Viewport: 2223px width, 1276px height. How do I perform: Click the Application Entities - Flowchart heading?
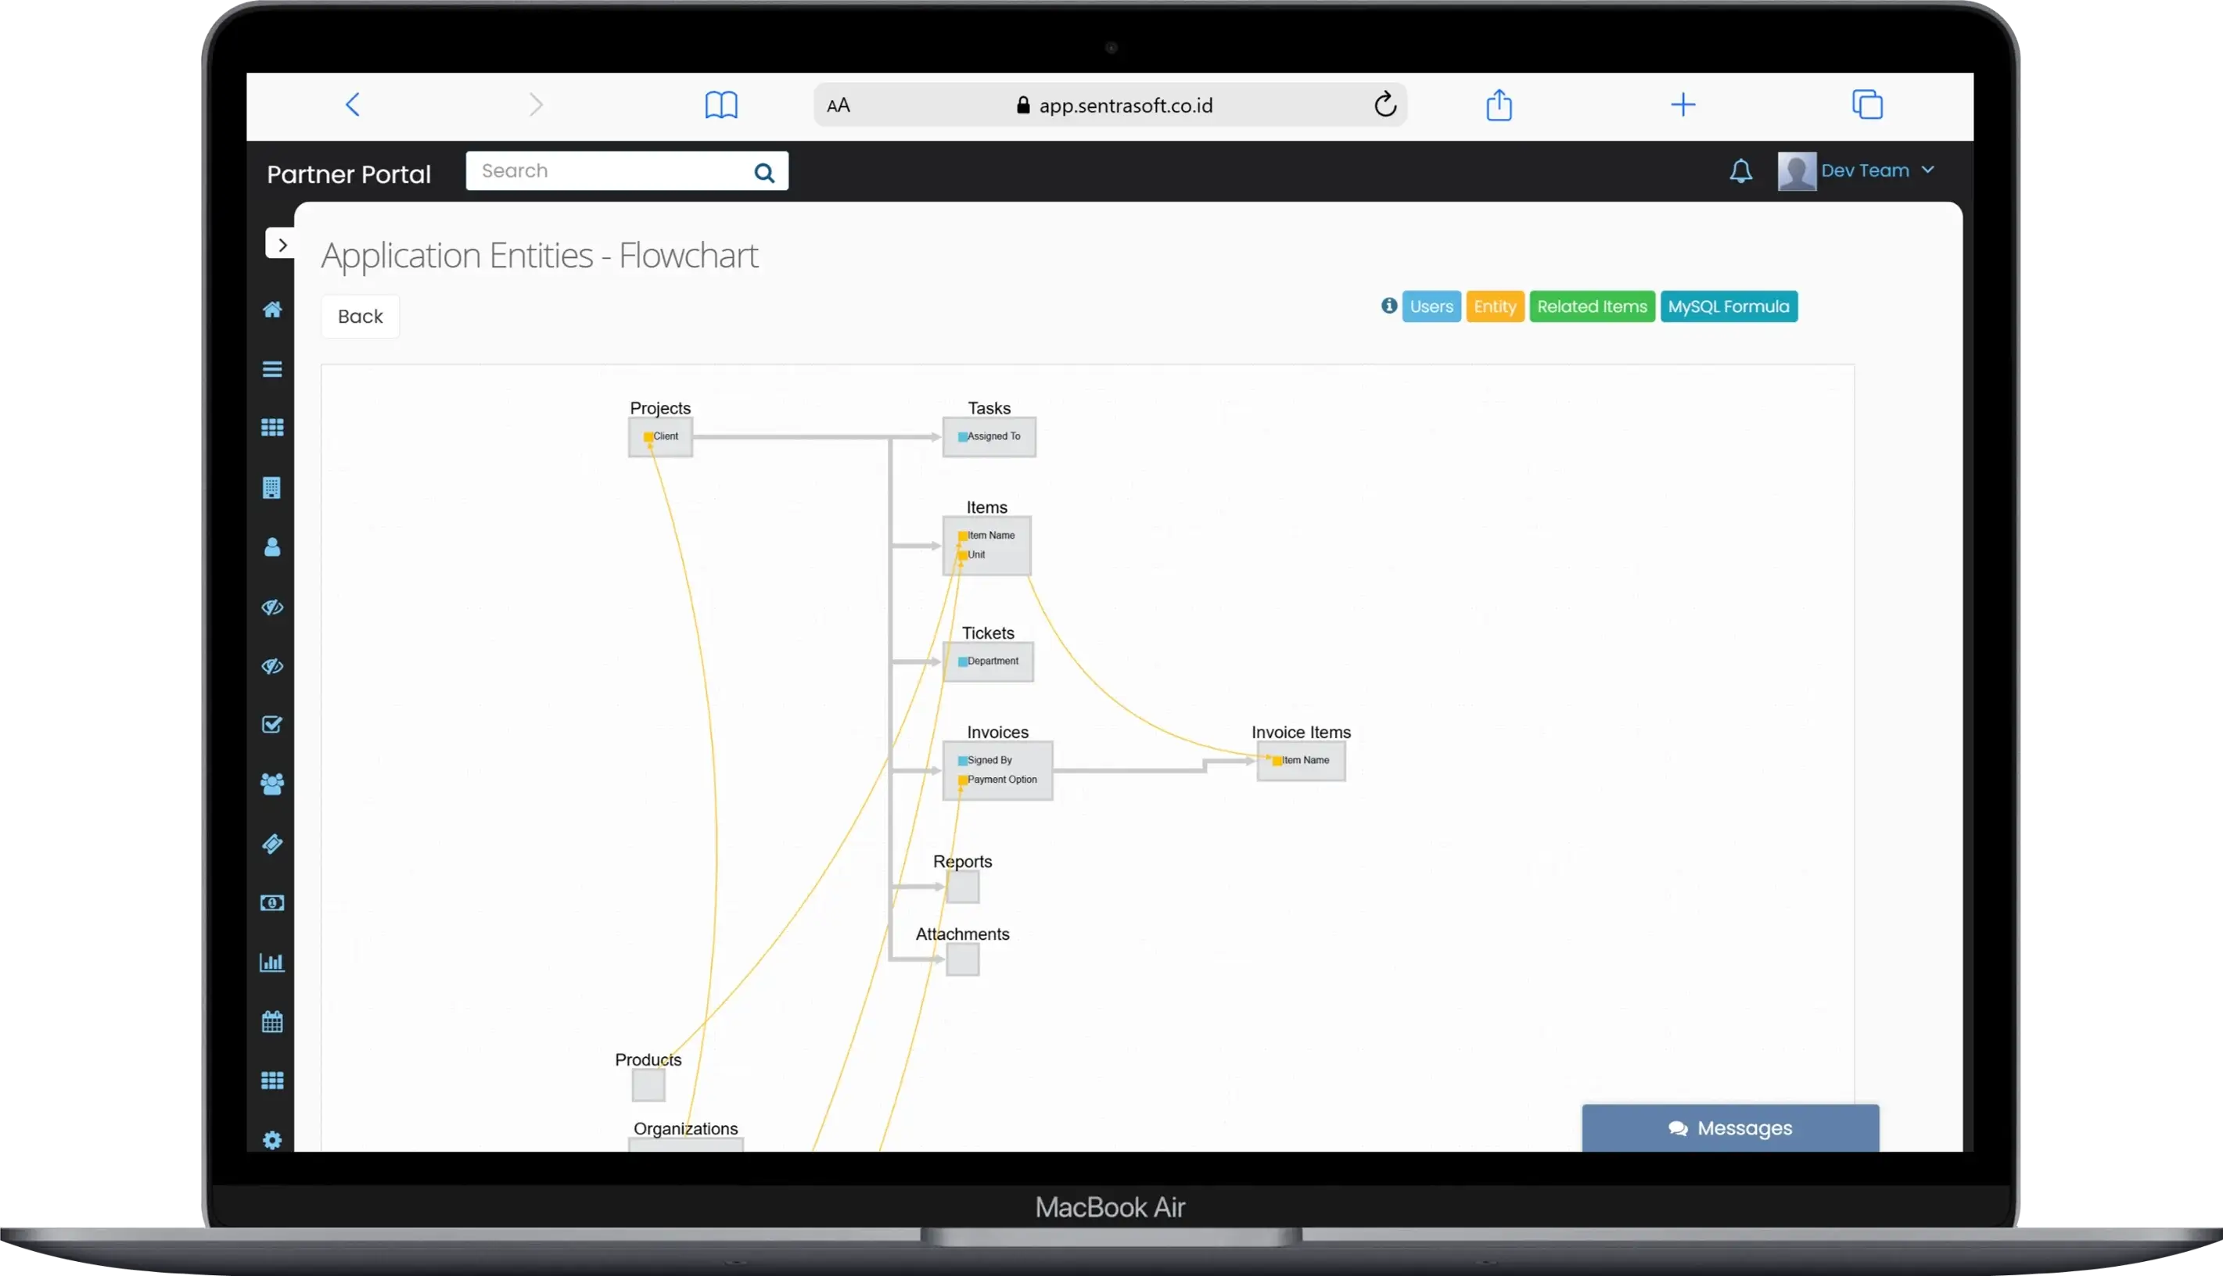[x=539, y=256]
